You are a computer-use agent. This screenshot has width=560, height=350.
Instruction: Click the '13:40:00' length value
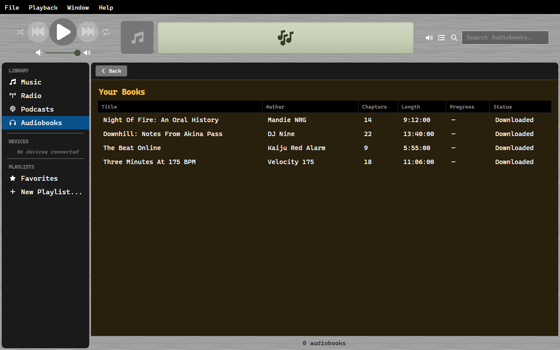419,134
